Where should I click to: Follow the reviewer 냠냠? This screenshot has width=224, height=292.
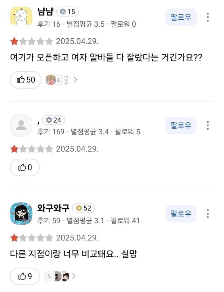(181, 17)
